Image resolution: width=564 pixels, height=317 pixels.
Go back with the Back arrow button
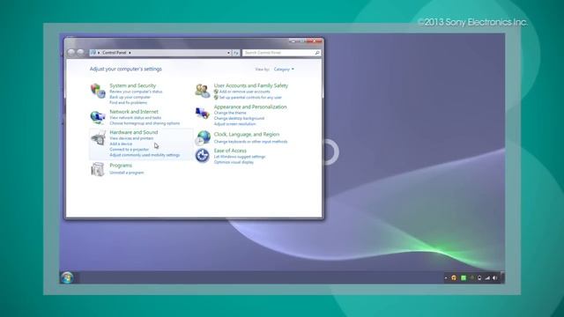(71, 53)
